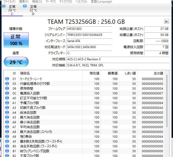Click the next disk arrow button

point(166,21)
